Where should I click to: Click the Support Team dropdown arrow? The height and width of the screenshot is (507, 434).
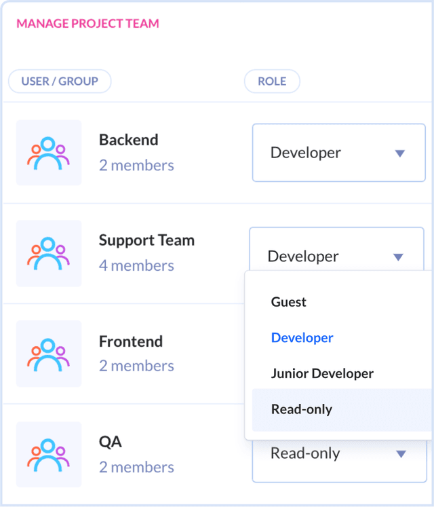click(x=398, y=257)
